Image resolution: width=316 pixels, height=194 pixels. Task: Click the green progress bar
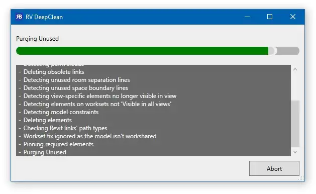142,51
